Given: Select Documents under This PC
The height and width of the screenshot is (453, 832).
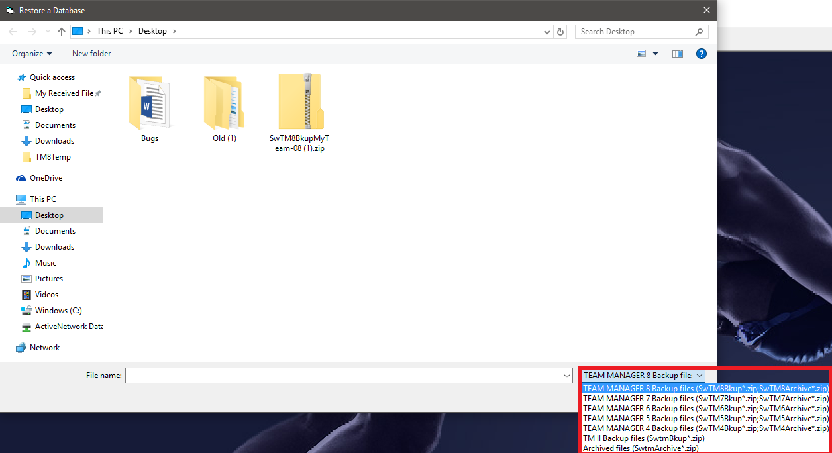Looking at the screenshot, I should click(x=55, y=231).
